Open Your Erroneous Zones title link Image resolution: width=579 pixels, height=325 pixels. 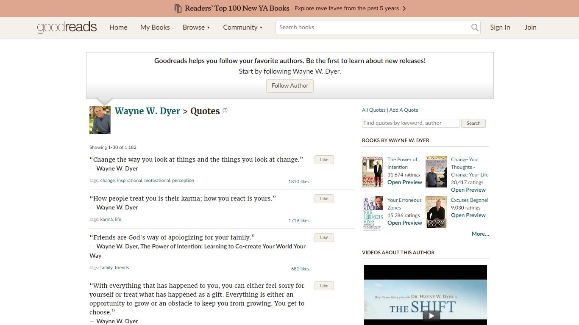tap(404, 204)
